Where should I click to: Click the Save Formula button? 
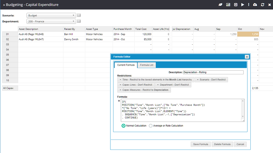(201, 144)
